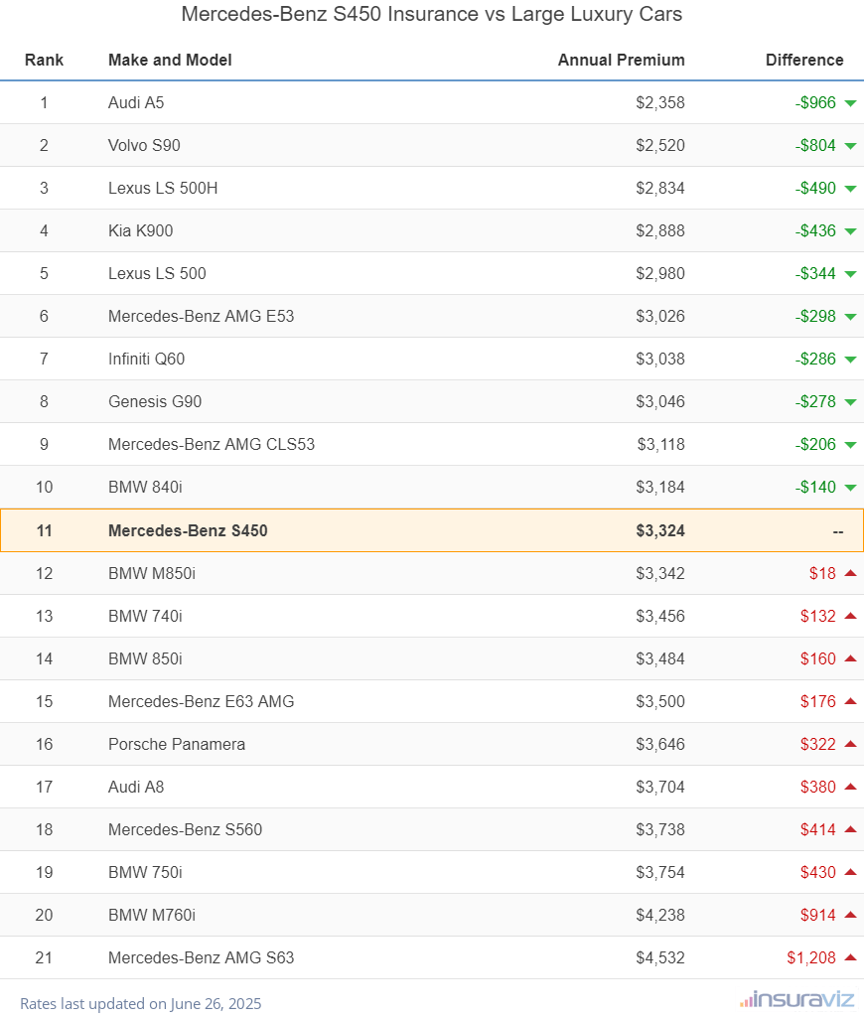
Task: Click the red up arrow in the Porsche Panamera row
Action: tap(850, 744)
